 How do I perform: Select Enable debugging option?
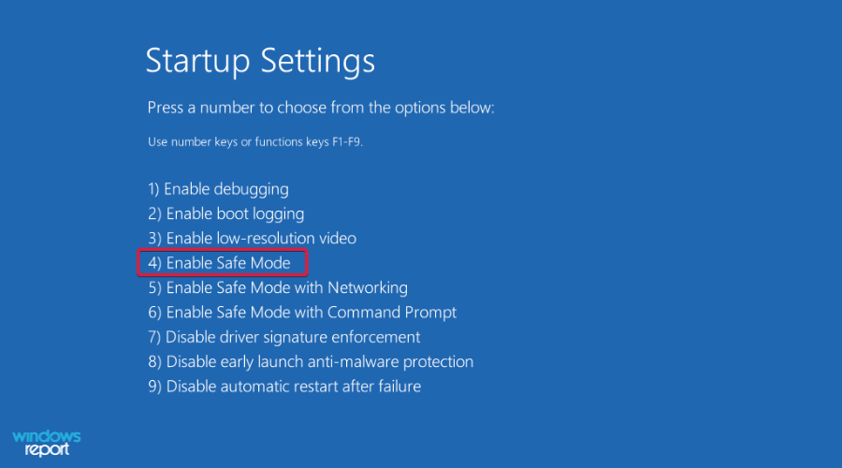(218, 189)
